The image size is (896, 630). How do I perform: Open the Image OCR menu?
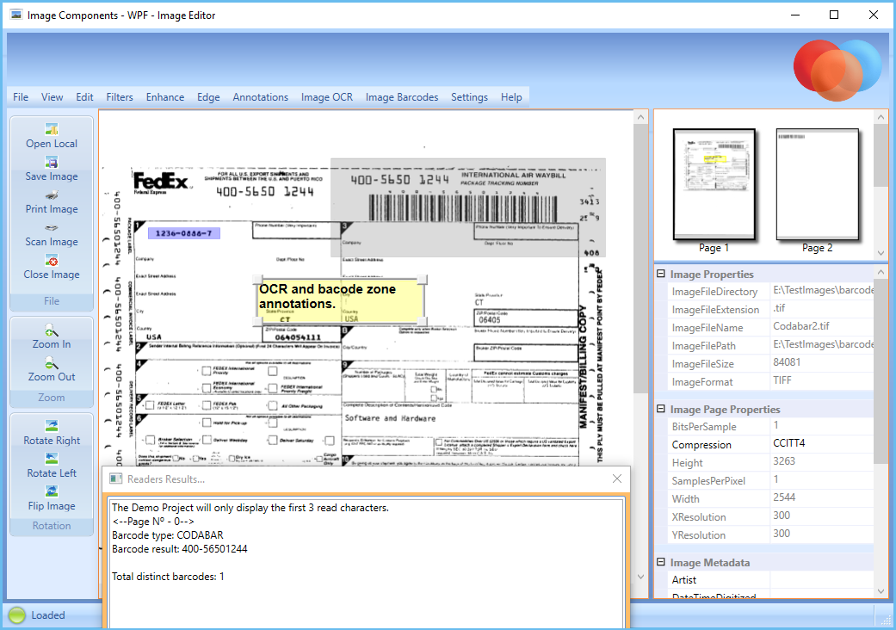[x=327, y=97]
